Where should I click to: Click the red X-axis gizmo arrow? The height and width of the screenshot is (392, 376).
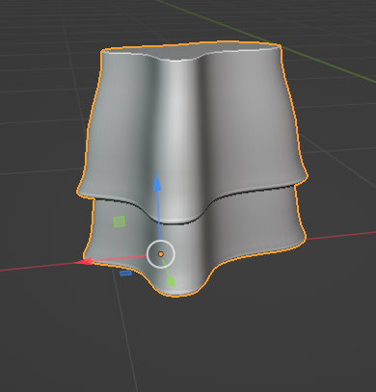coord(84,262)
